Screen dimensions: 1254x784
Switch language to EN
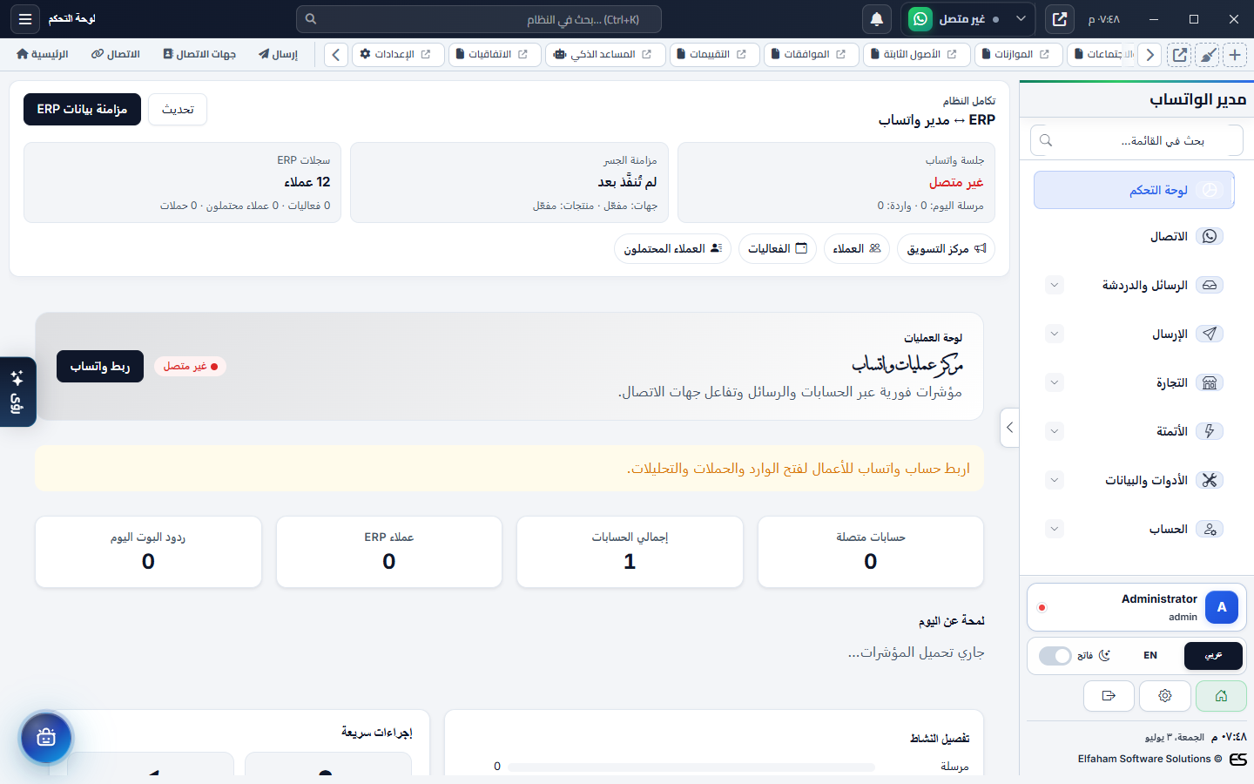pyautogui.click(x=1150, y=655)
